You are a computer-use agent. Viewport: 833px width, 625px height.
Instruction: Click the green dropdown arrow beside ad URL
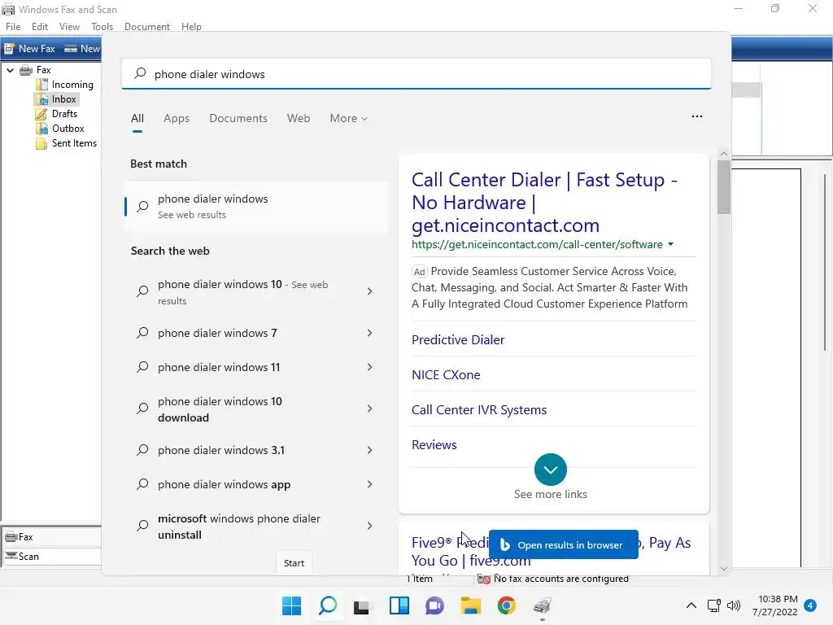coord(671,244)
